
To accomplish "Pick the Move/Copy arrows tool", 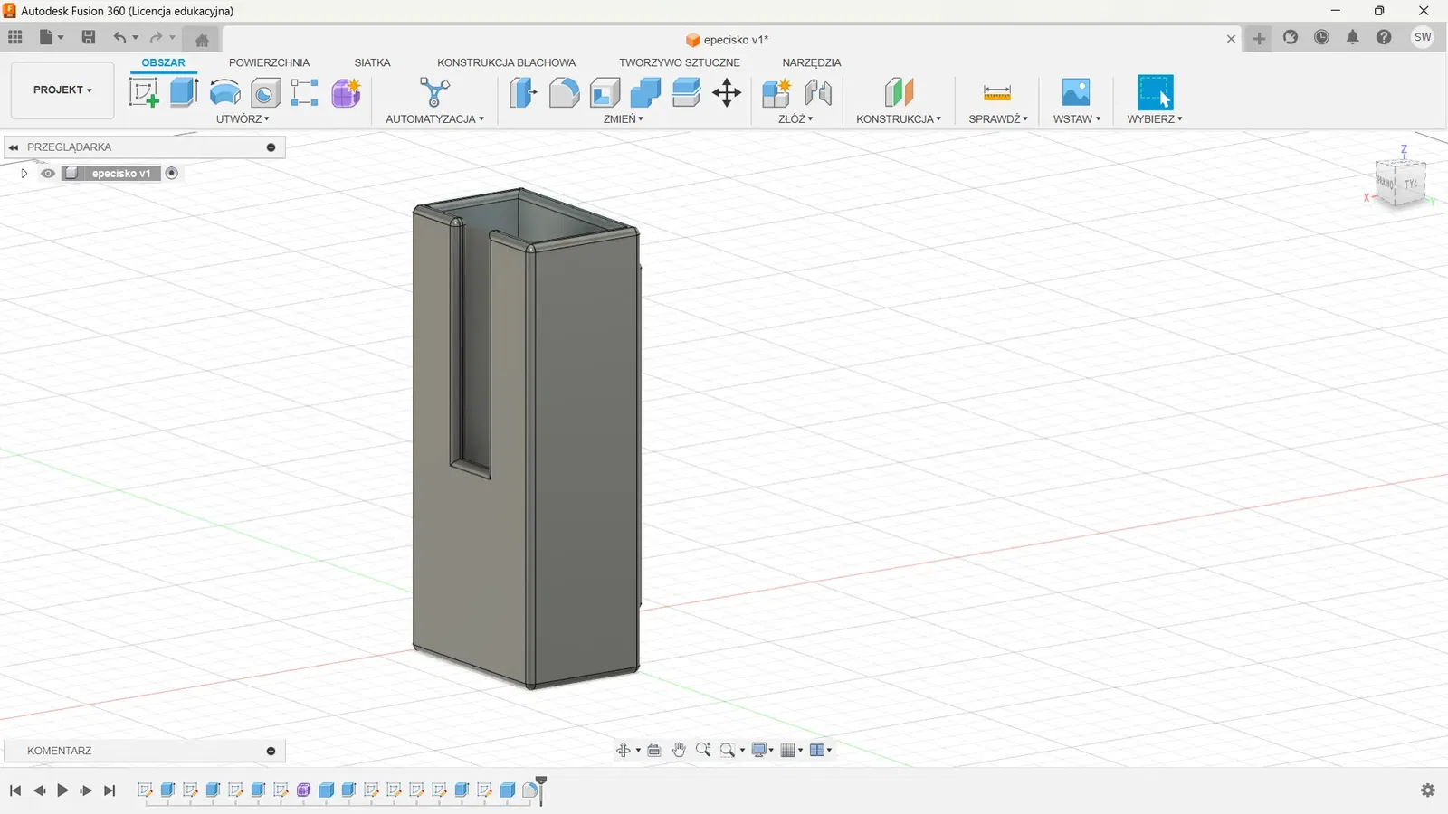I will click(x=727, y=92).
